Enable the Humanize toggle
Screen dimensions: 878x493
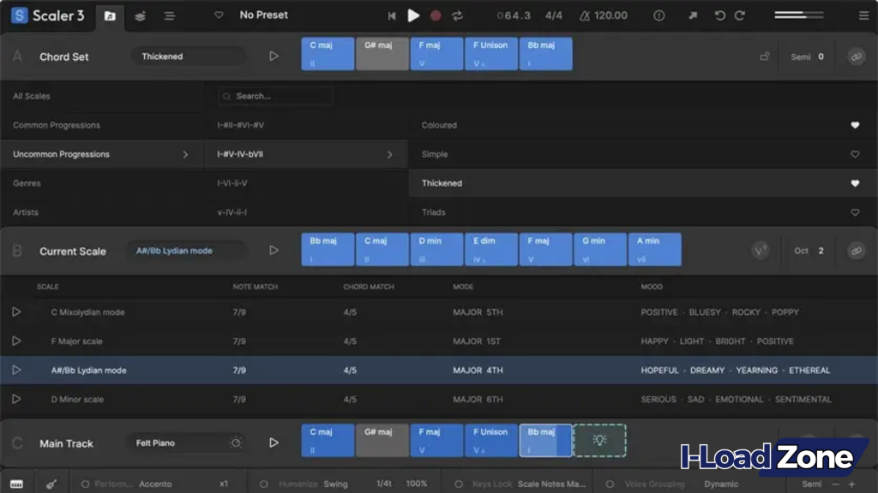point(264,484)
